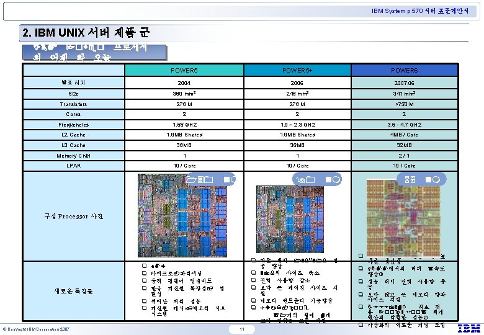Click the '32MB' L3 cache cell
The width and height of the screenshot is (484, 335).
[405, 145]
